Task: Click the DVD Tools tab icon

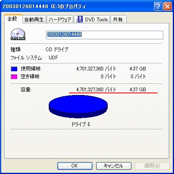Action: click(x=79, y=19)
